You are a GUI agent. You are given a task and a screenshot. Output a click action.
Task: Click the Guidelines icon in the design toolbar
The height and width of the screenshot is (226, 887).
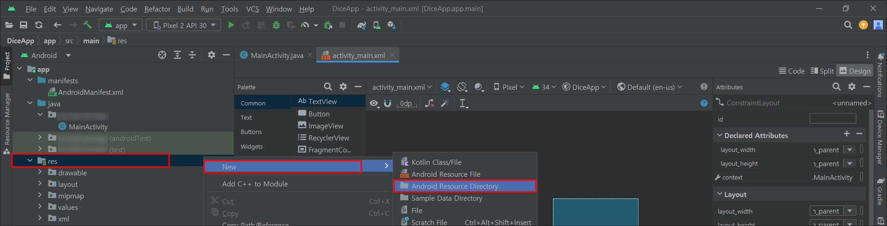click(x=463, y=103)
